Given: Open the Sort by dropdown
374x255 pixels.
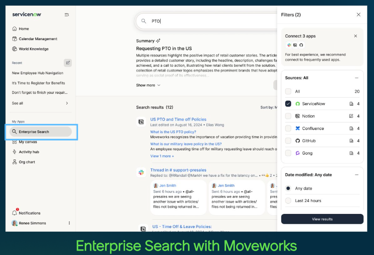Looking at the screenshot, I should (x=269, y=107).
